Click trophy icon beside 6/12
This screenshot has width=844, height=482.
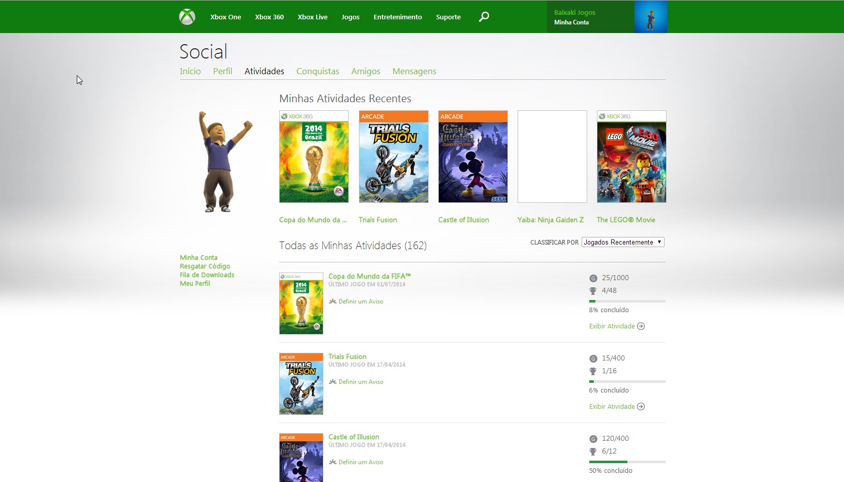(x=593, y=451)
